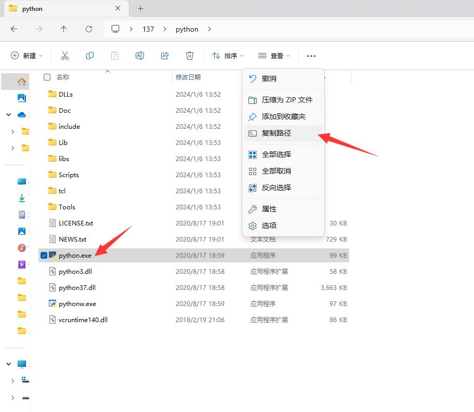Viewport: 474px width, 412px height.
Task: Click the python.exe file icon
Action: point(52,255)
